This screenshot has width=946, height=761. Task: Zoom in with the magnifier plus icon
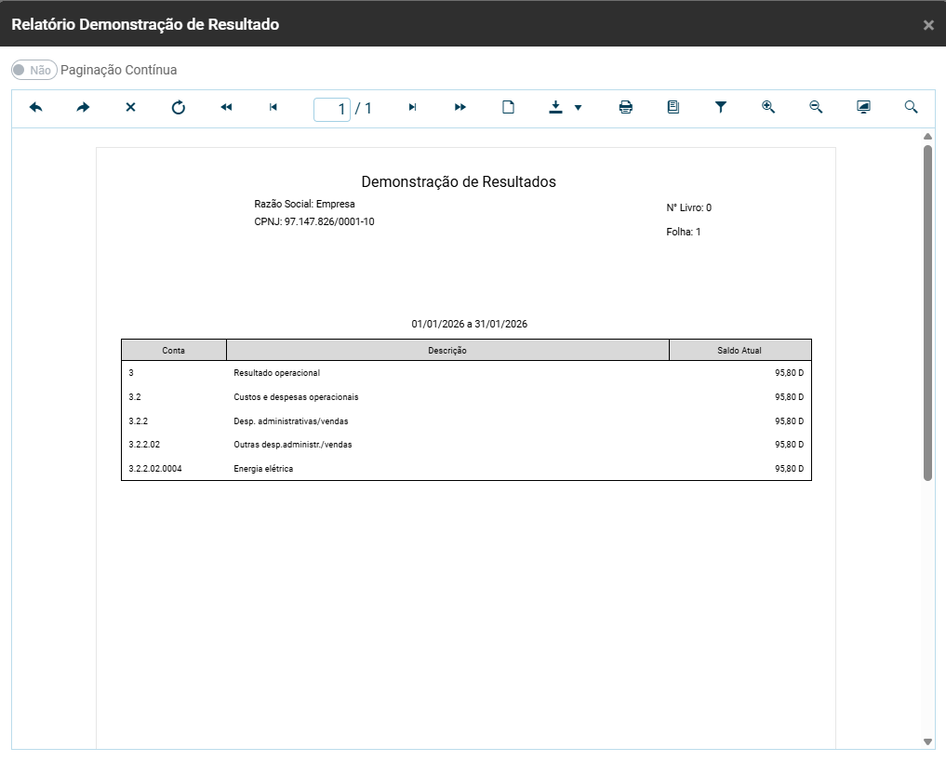tap(768, 107)
